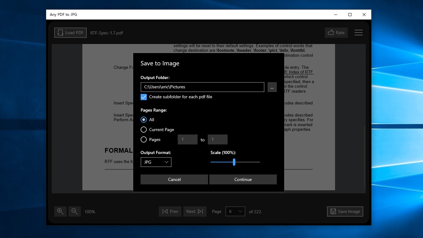This screenshot has height=238, width=423.
Task: Click the Save Image floppy disk button
Action: click(x=345, y=211)
